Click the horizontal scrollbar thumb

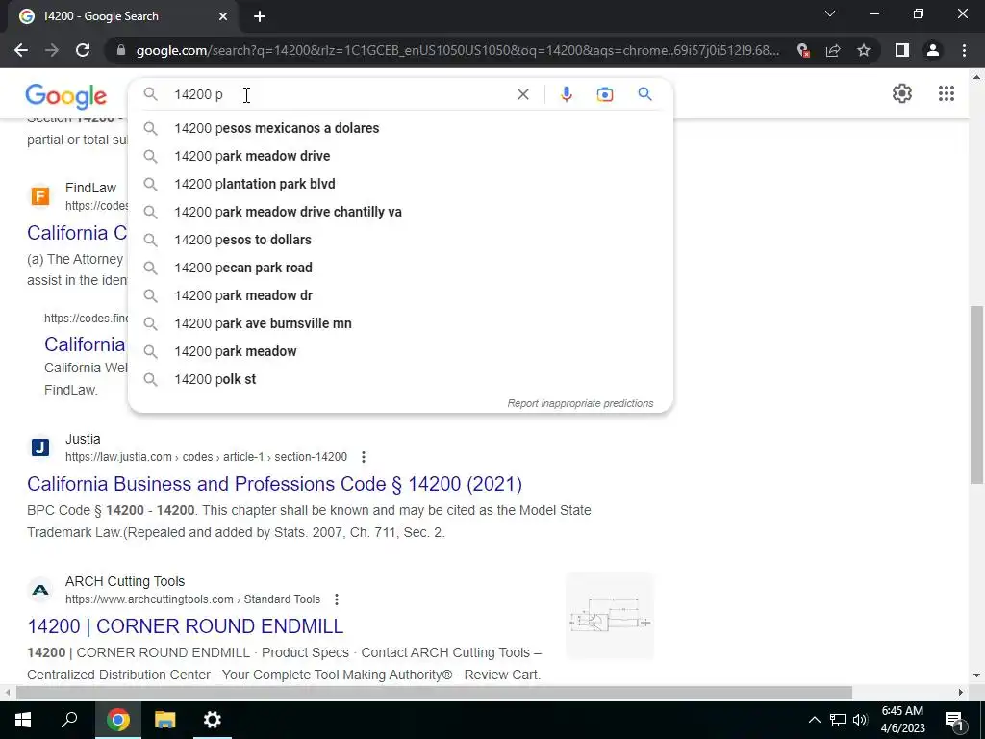click(434, 693)
